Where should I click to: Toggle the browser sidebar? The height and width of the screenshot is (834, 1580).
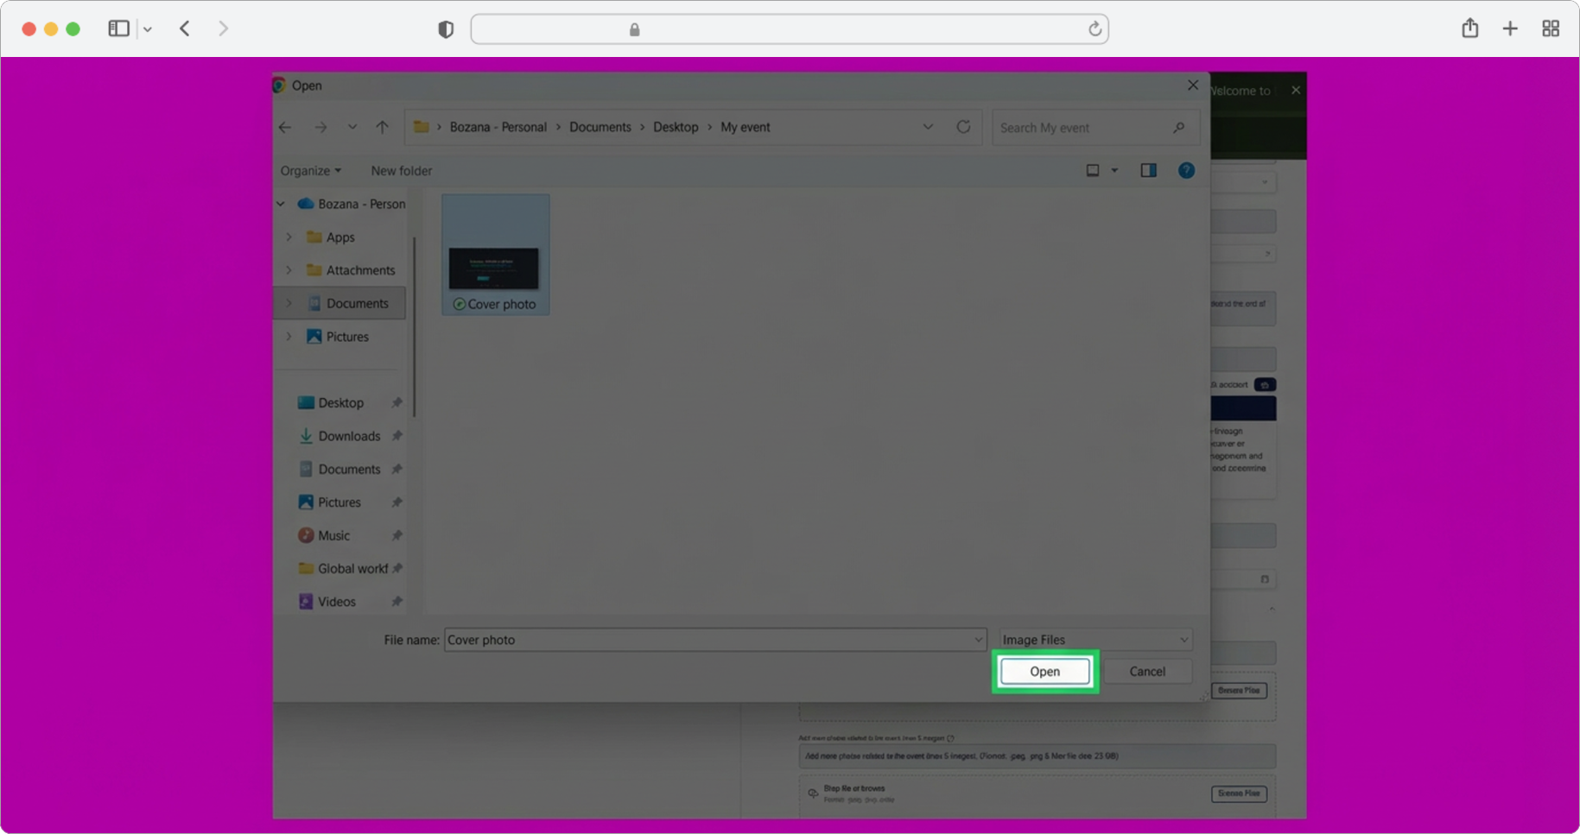pos(118,28)
